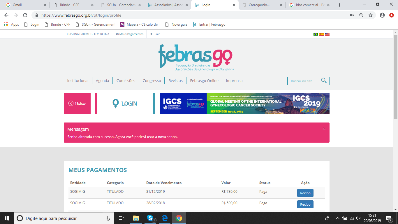Select the Brazilian flag language icon
Image resolution: width=398 pixels, height=224 pixels.
316,34
